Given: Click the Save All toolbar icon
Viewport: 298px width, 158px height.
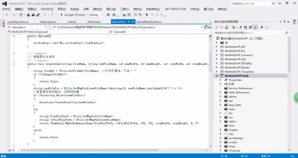Looking at the screenshot, I should pos(38,15).
